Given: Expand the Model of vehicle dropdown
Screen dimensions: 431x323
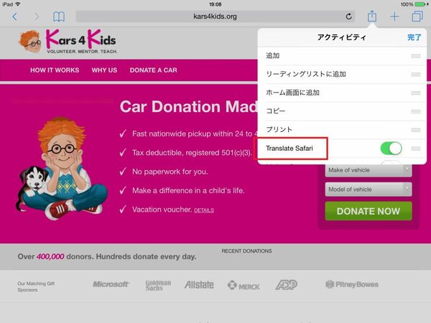Looking at the screenshot, I should pyautogui.click(x=369, y=189).
